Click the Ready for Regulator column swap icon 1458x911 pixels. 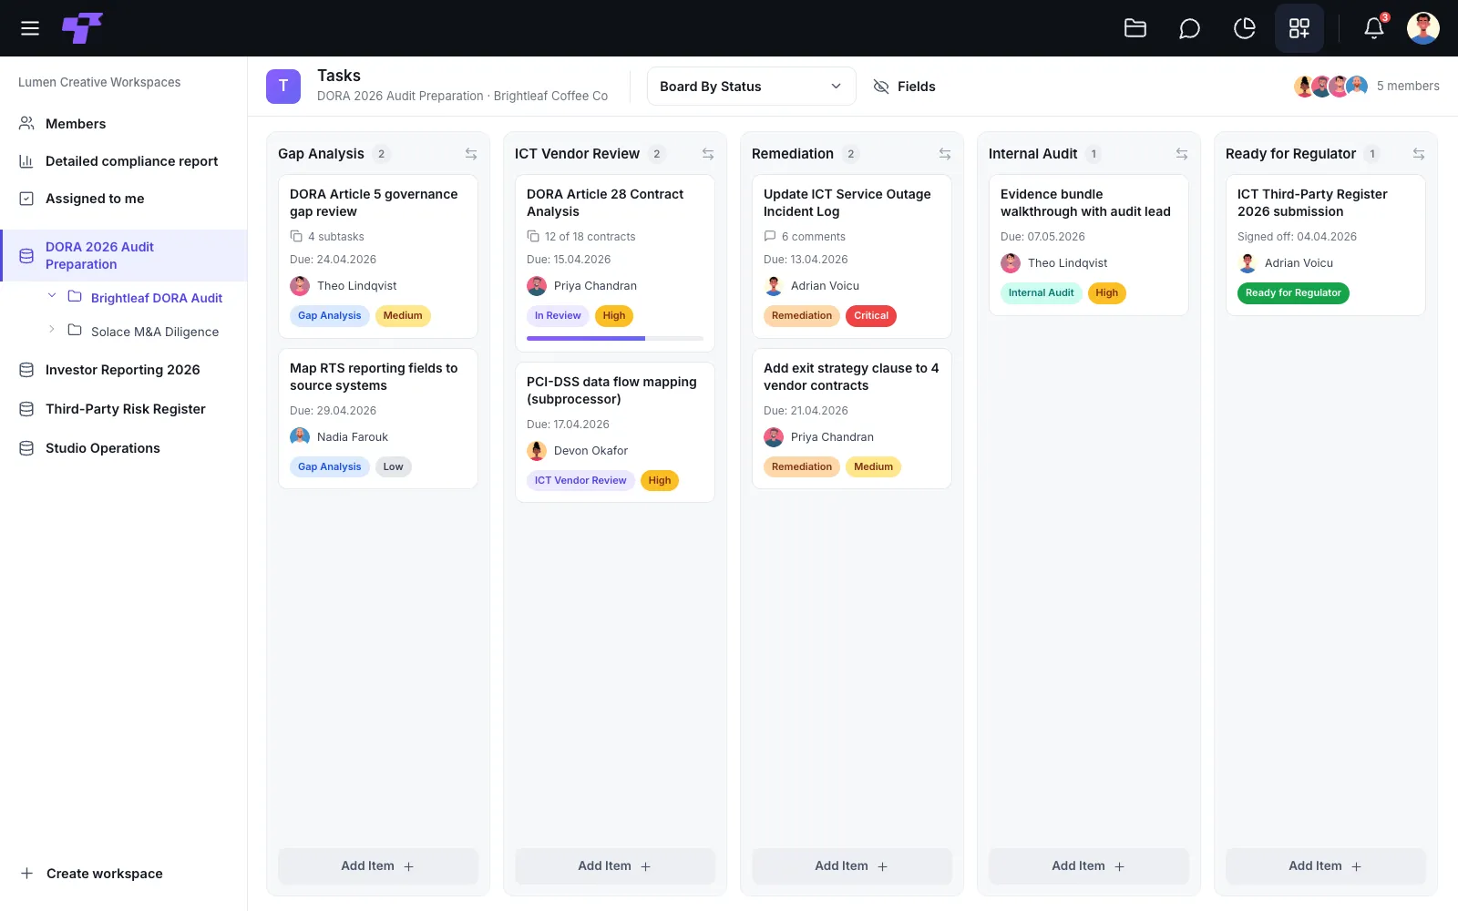point(1419,154)
